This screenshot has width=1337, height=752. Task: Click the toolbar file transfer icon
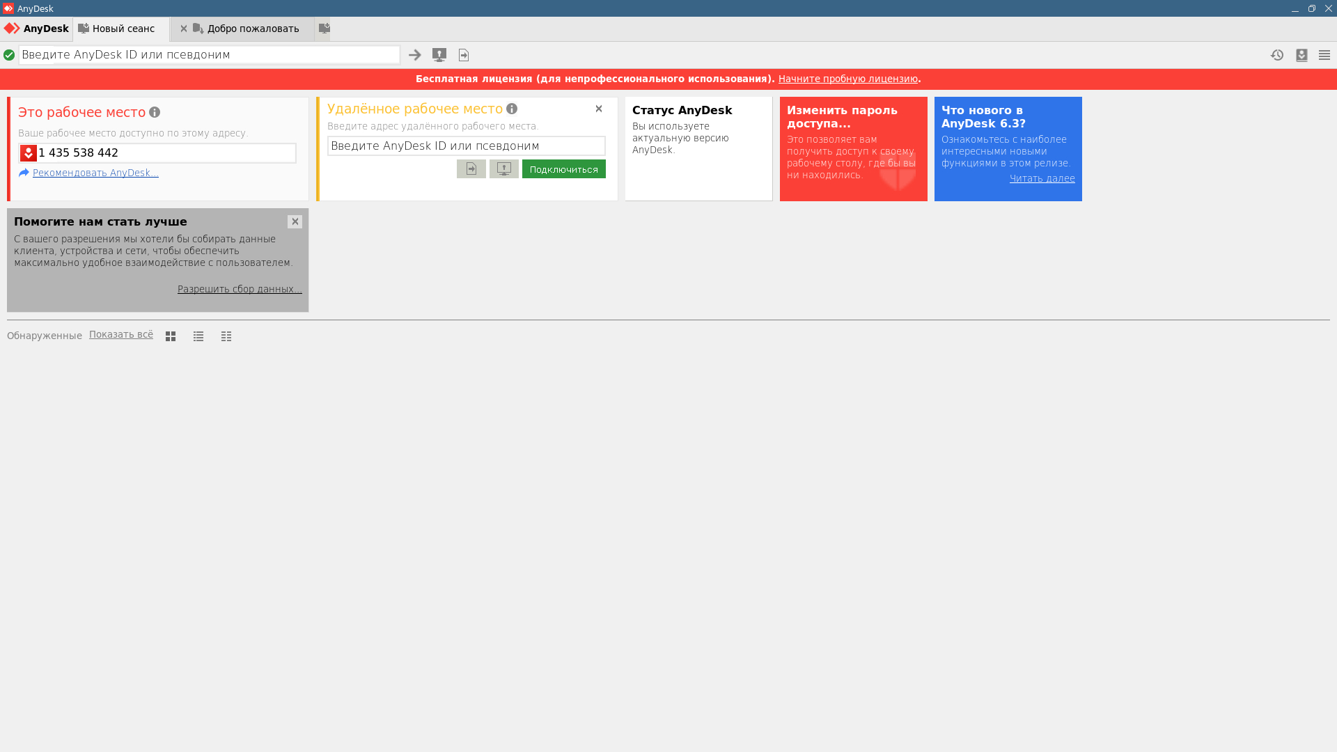pyautogui.click(x=464, y=55)
